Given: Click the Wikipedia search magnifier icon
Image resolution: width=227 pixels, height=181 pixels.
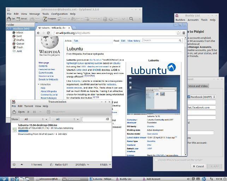Looking at the screenshot, I should click(x=180, y=40).
